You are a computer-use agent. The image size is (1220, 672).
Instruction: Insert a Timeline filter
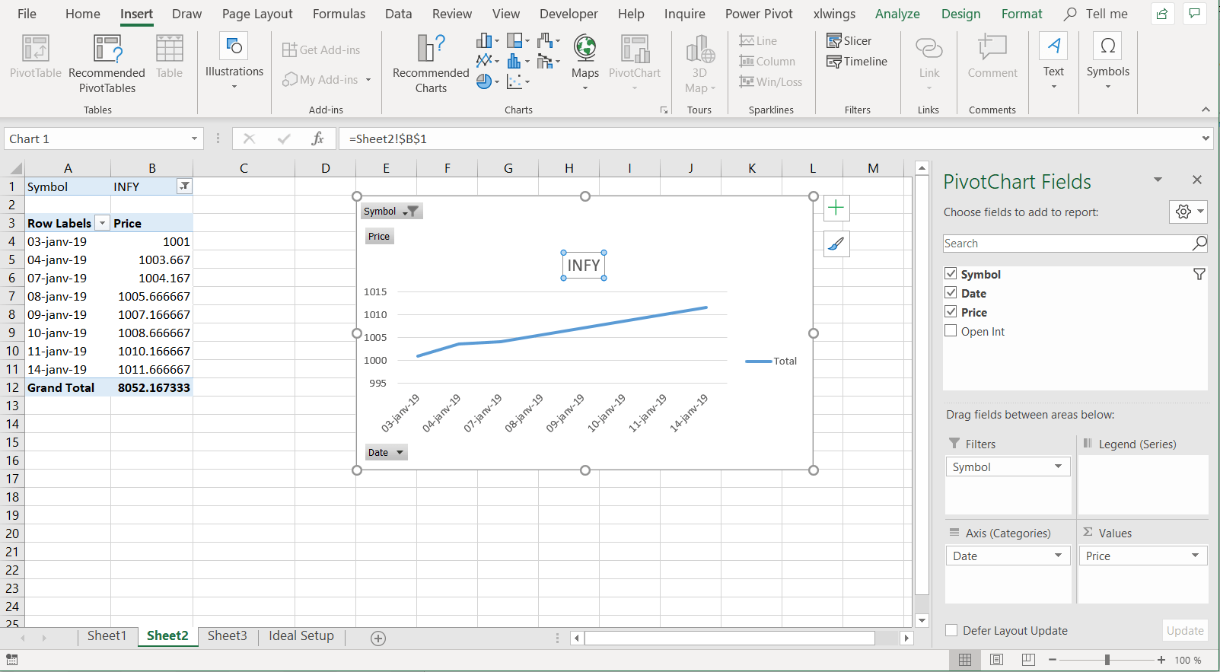pos(857,62)
